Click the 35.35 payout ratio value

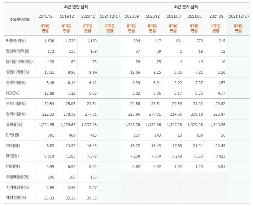click(92, 198)
